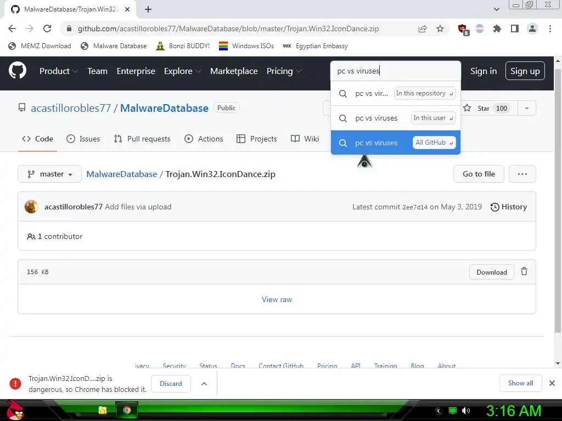Search 'pc vs viruses' across All GitHub

click(x=396, y=143)
